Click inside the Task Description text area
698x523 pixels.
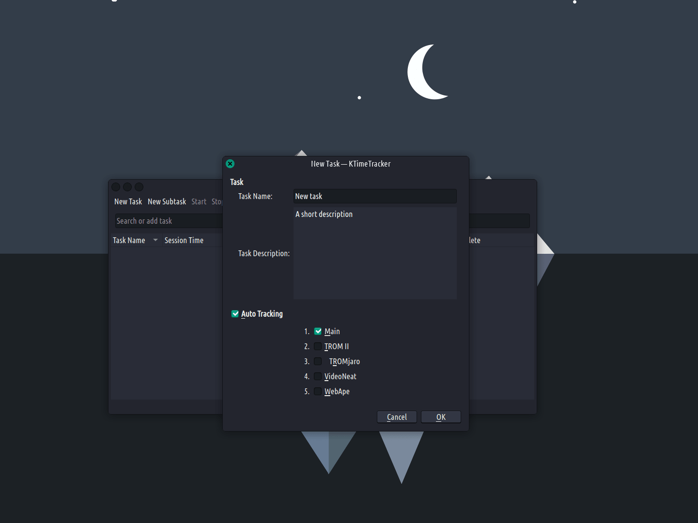[x=374, y=253]
